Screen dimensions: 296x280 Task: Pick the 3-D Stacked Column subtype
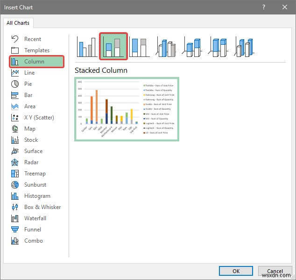[x=192, y=47]
